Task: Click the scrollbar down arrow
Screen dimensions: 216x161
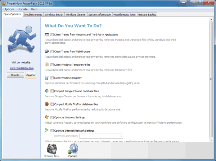Action: click(x=211, y=140)
